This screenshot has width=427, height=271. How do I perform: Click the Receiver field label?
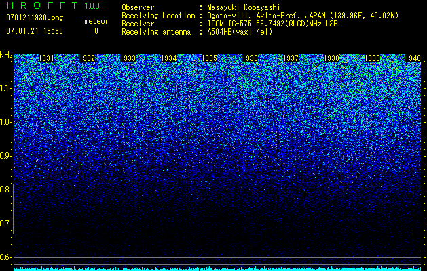pos(138,24)
